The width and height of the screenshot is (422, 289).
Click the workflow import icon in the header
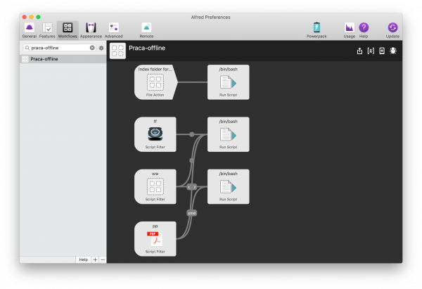pyautogui.click(x=382, y=51)
